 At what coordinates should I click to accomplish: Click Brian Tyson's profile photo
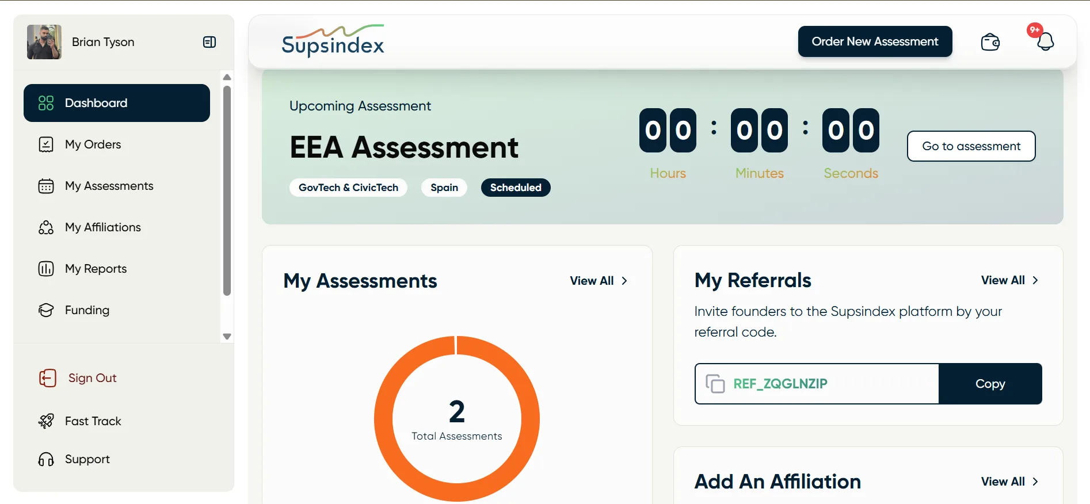pos(44,42)
